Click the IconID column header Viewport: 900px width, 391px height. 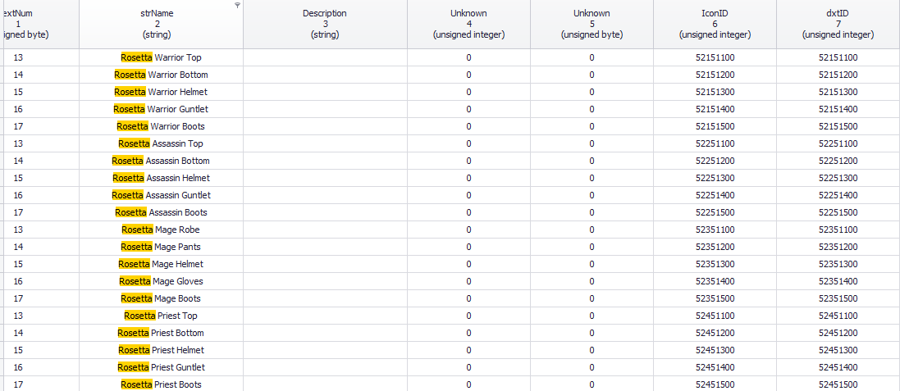click(x=715, y=24)
